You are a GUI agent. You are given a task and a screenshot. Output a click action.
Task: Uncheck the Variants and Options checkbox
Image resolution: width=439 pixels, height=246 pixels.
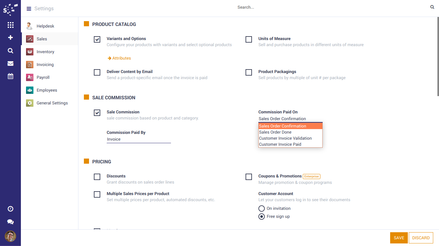tap(97, 39)
